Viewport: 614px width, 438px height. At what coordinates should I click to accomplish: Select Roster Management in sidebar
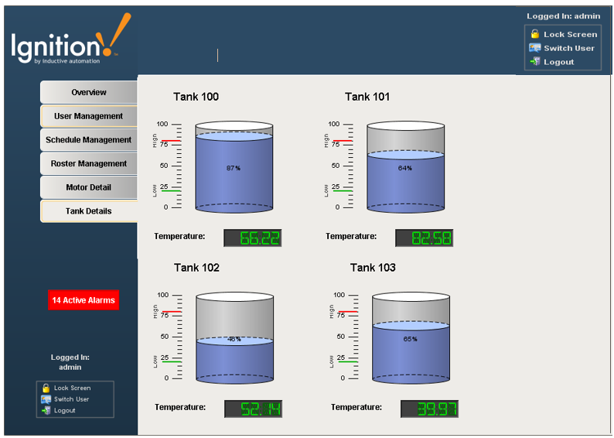tap(89, 163)
